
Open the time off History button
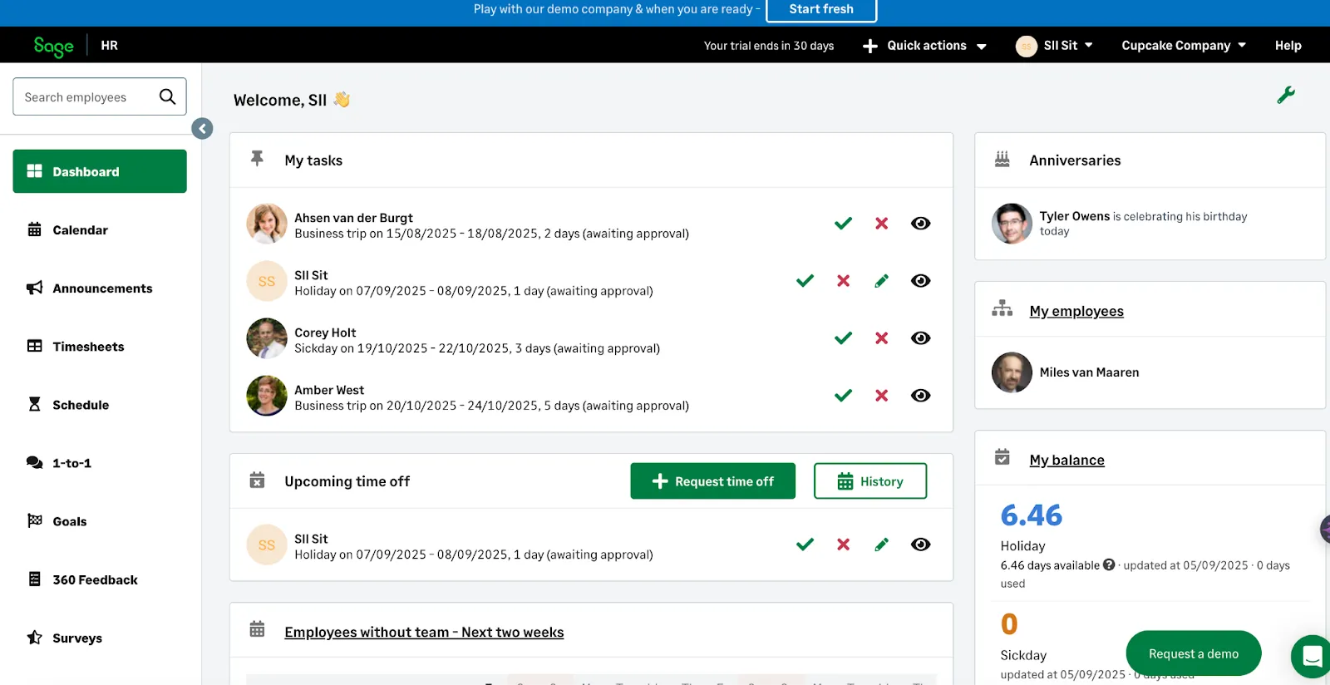[870, 480]
